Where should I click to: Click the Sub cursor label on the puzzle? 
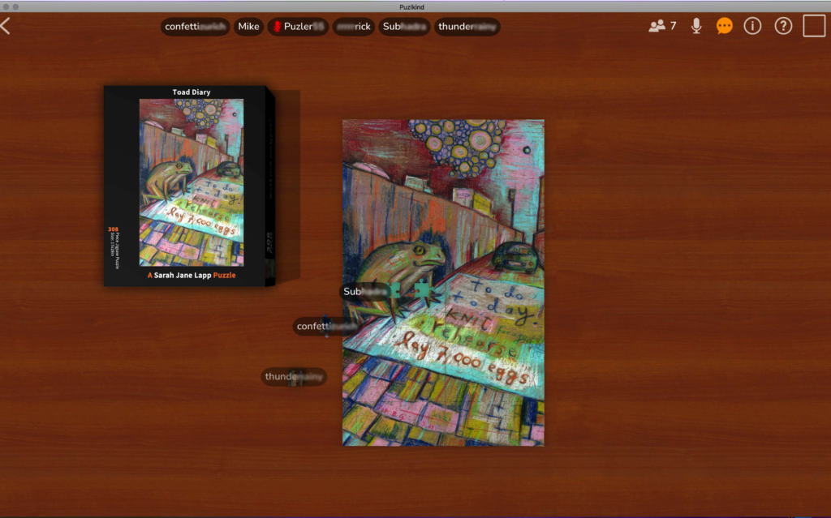[365, 292]
